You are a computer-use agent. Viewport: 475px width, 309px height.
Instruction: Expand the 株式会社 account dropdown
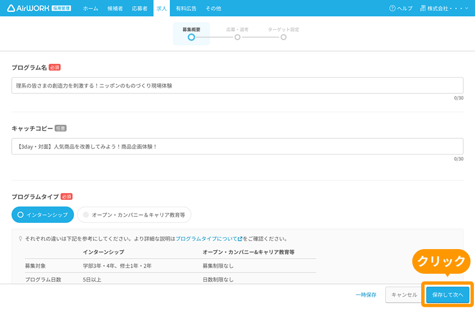tap(444, 8)
